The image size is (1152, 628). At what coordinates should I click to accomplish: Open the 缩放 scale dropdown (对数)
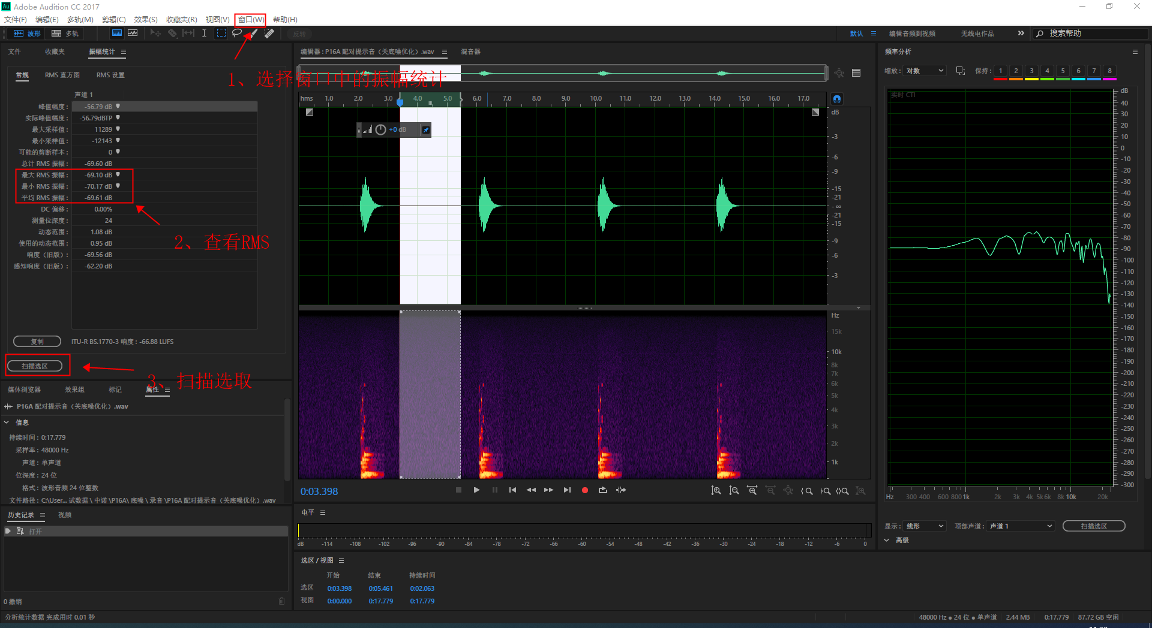pos(925,71)
